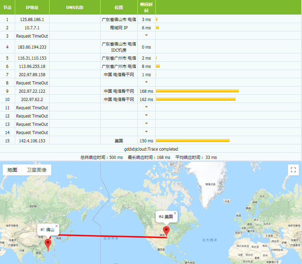Click the IP地址 column header
The width and height of the screenshot is (302, 264).
[32, 8]
